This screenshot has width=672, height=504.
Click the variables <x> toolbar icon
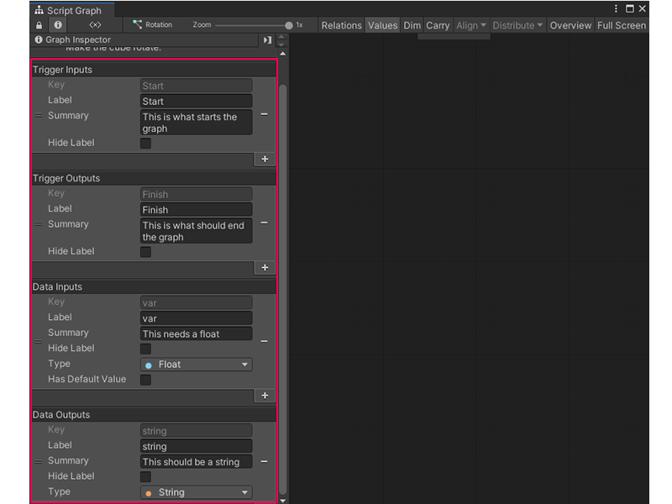[95, 24]
